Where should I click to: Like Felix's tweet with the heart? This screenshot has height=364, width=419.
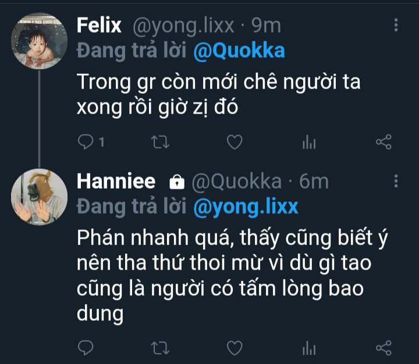pos(234,142)
